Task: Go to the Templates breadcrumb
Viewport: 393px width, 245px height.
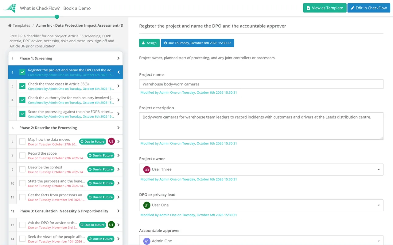Action: (x=21, y=25)
